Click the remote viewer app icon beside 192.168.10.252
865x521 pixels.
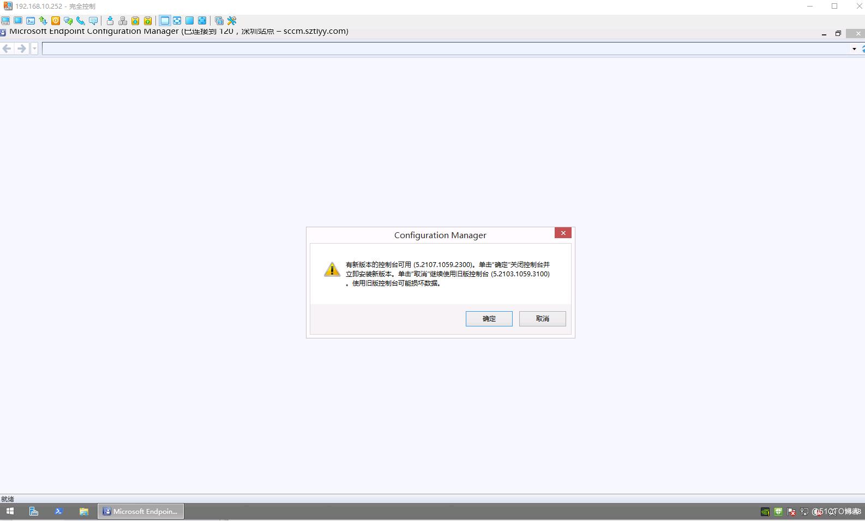pos(8,6)
